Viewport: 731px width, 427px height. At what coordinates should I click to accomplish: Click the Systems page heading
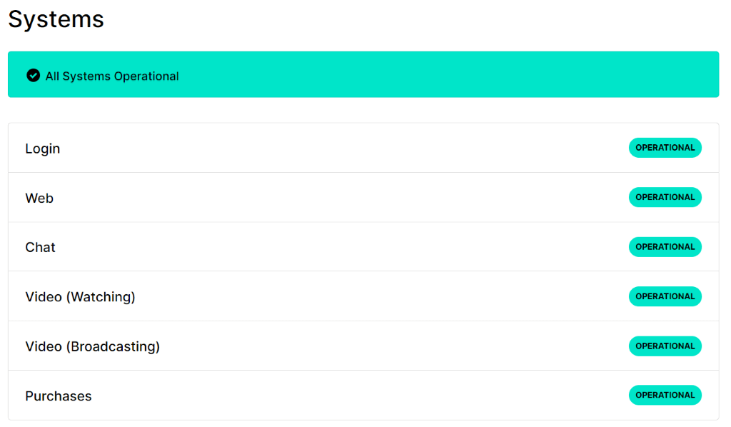(x=56, y=19)
